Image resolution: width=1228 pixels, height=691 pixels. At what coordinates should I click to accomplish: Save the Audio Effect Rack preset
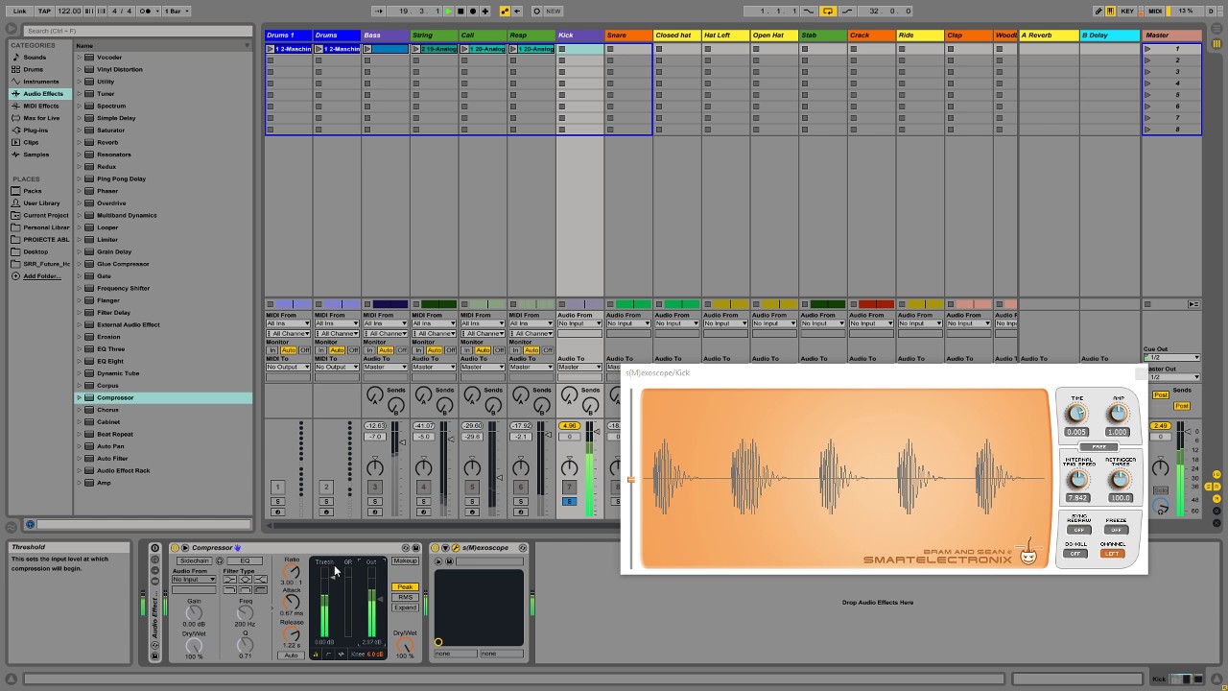155,656
